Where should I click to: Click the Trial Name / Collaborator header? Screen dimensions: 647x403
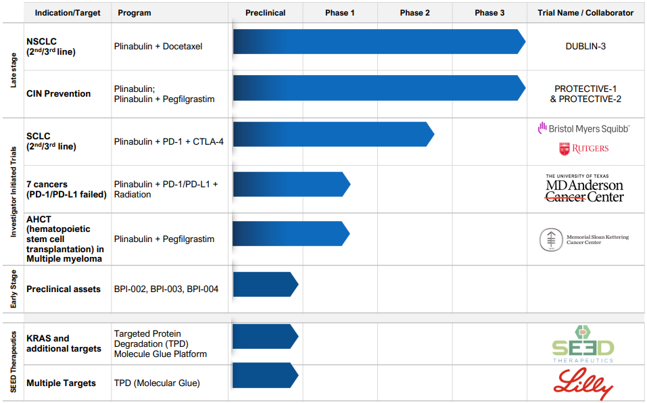point(585,13)
